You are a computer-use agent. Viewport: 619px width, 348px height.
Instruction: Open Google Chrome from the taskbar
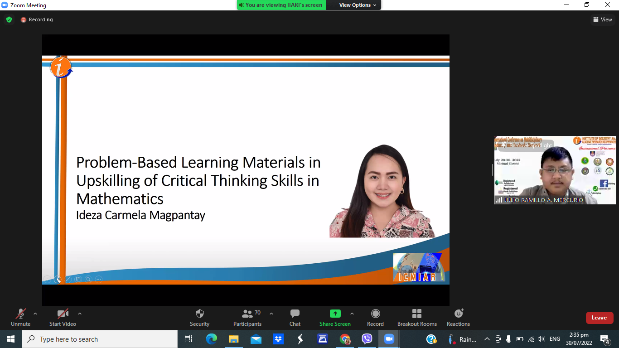point(345,339)
